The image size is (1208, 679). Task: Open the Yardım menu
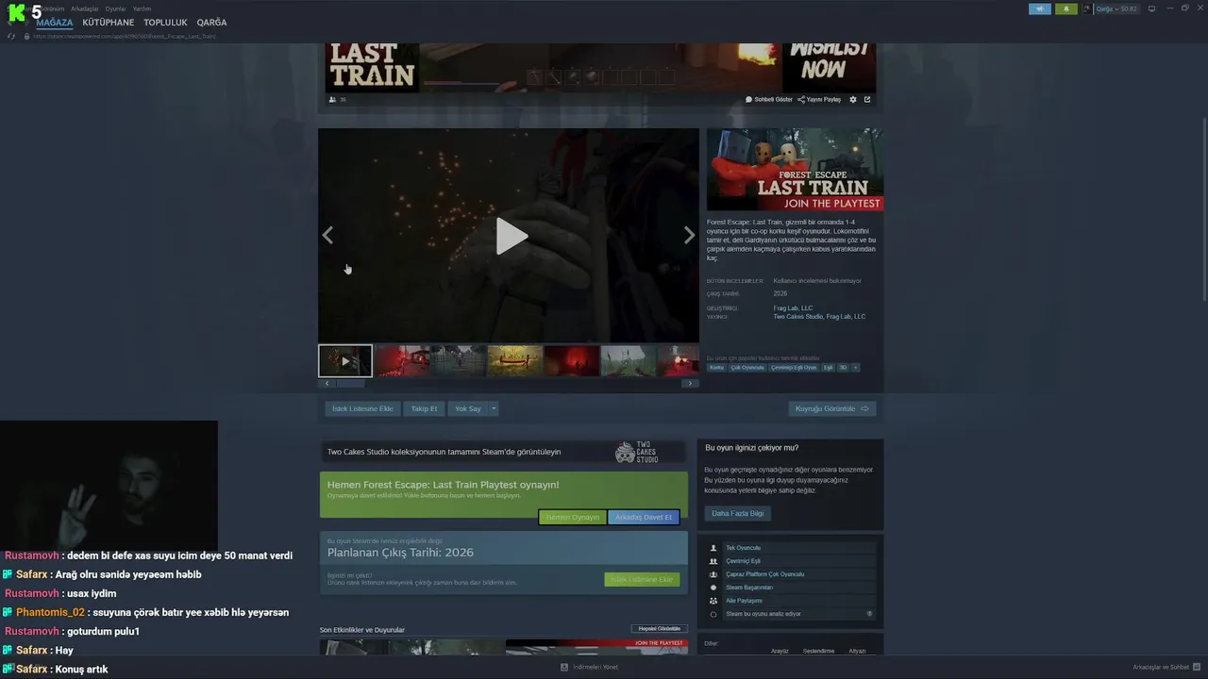[x=142, y=8]
